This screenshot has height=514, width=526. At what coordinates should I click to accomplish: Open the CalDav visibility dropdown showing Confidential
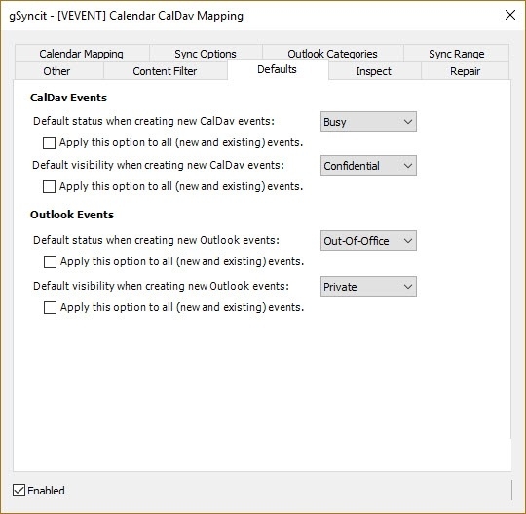368,165
